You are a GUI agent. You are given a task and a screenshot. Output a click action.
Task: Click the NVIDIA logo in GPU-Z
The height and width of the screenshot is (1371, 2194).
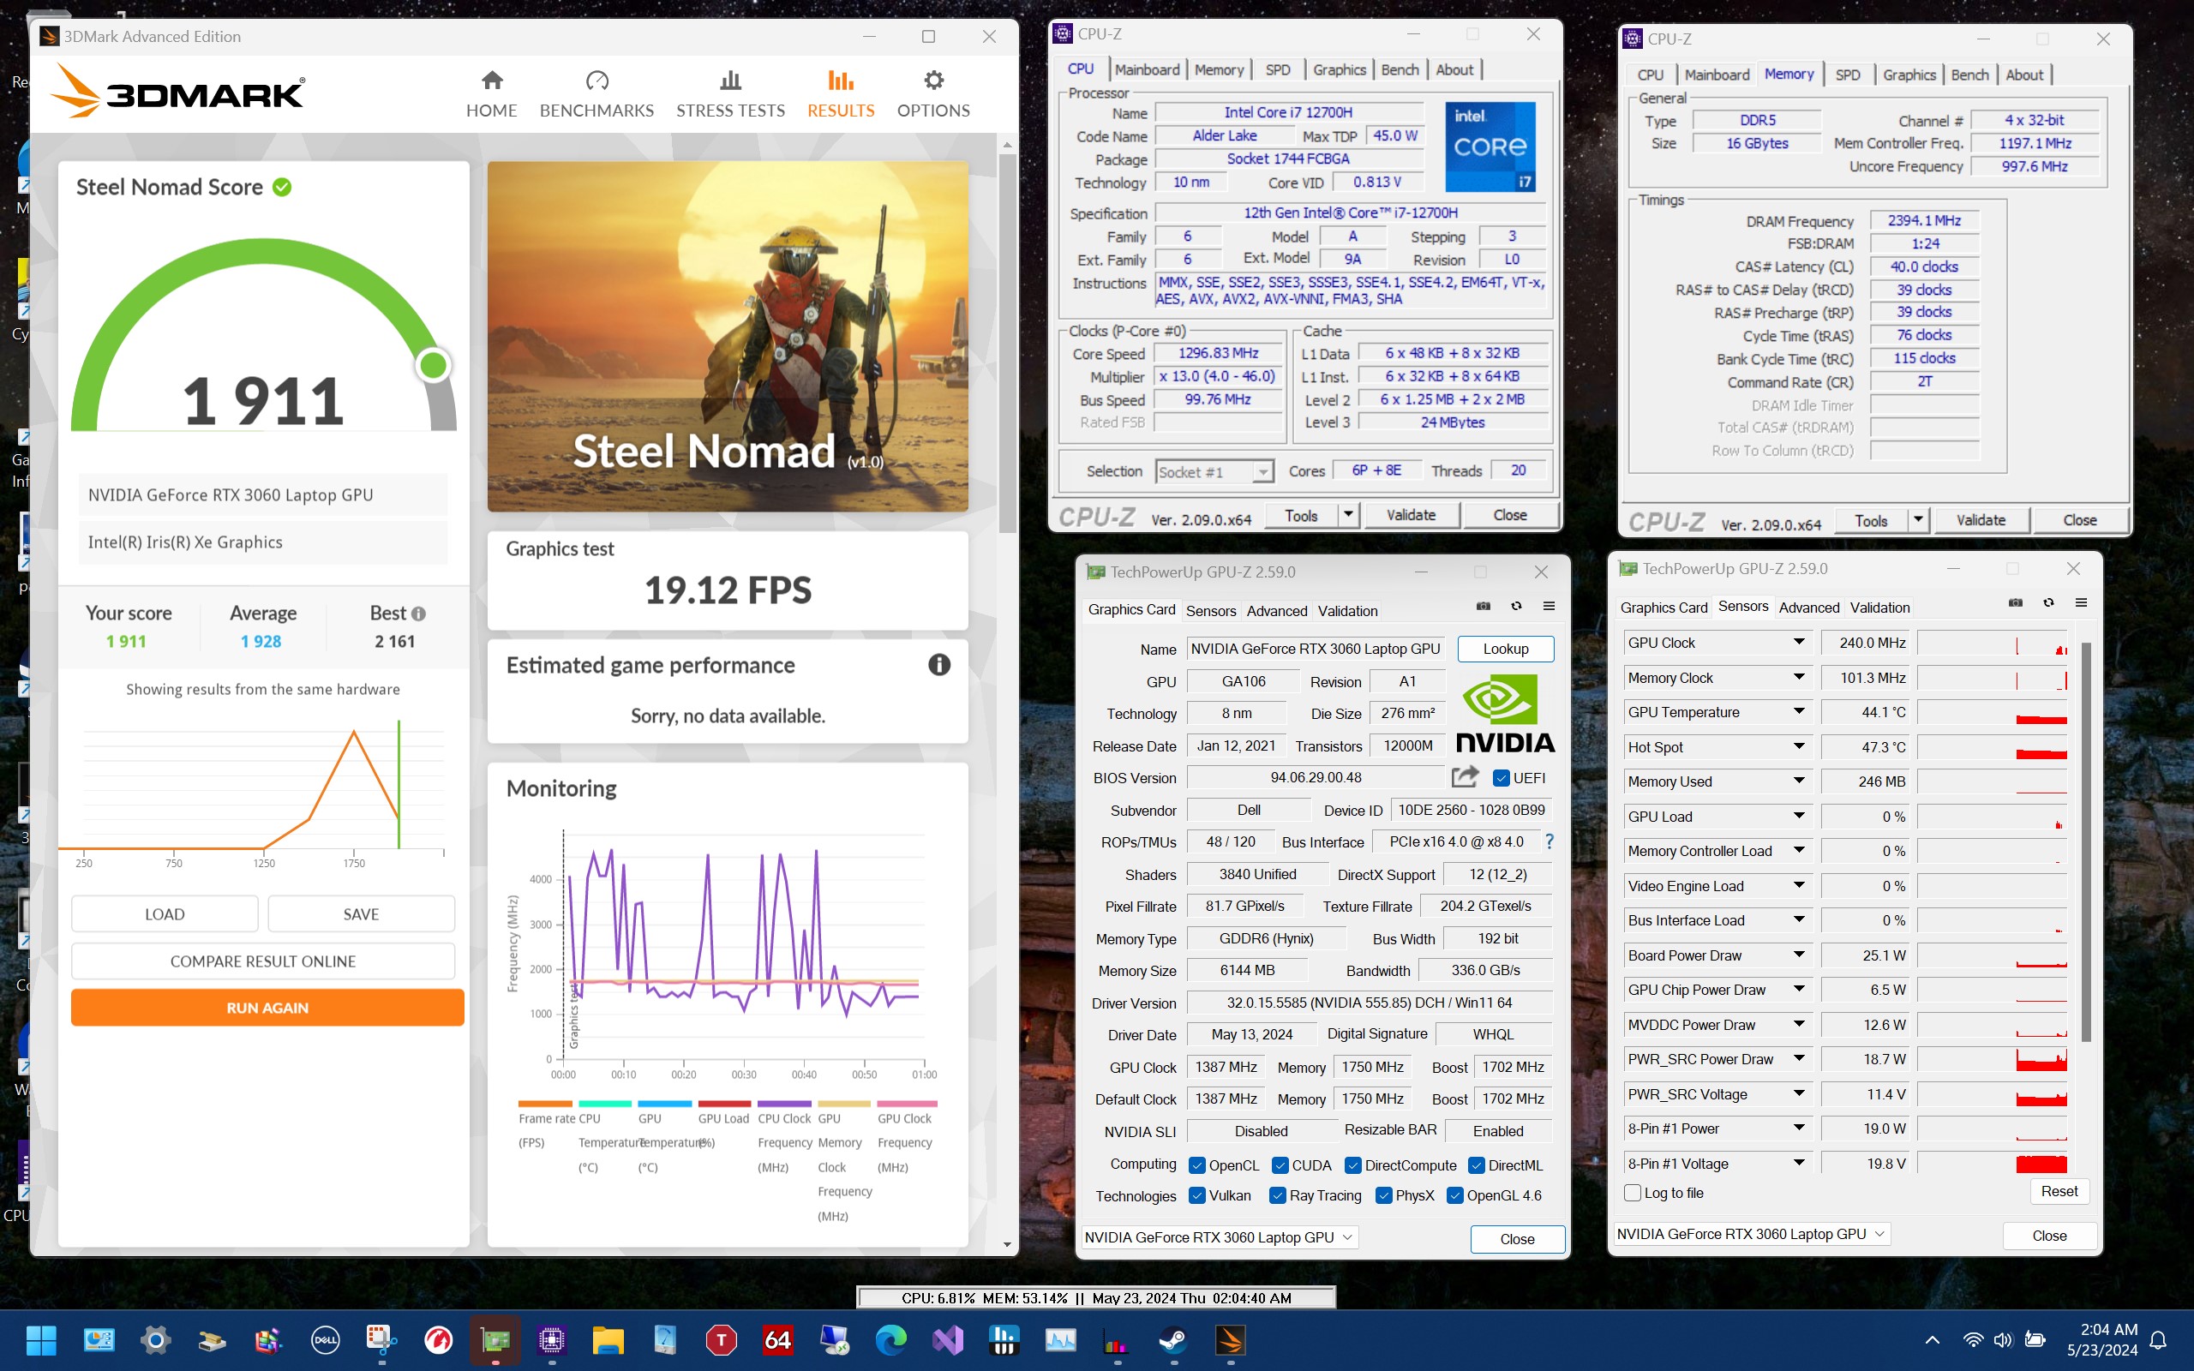point(1505,714)
